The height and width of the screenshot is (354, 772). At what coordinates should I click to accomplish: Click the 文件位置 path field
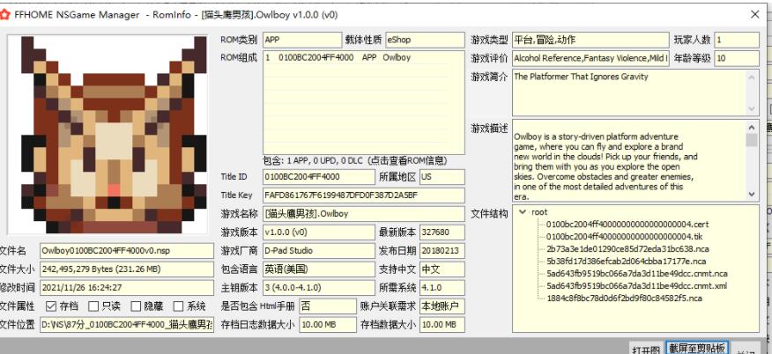tap(127, 324)
